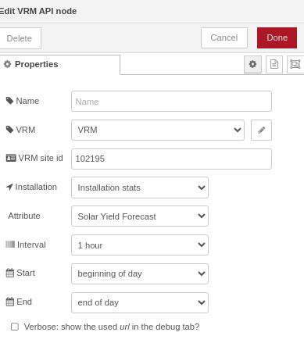Open beginning of day Start dropdown
The height and width of the screenshot is (343, 304).
(140, 273)
